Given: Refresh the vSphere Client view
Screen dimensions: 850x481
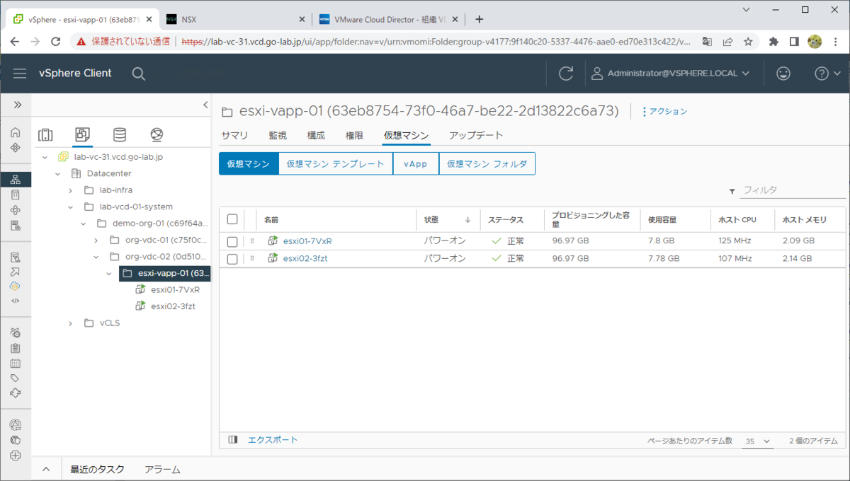Looking at the screenshot, I should [x=566, y=74].
